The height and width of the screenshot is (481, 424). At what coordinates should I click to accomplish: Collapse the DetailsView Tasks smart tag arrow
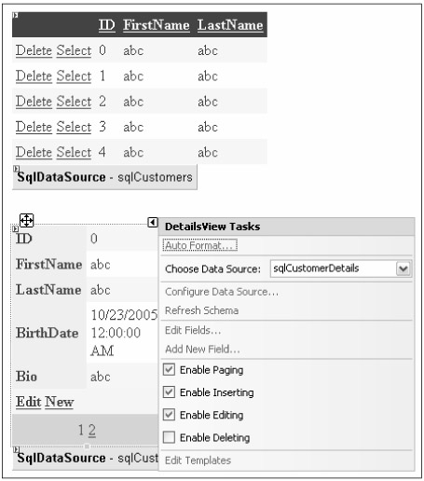tap(153, 222)
